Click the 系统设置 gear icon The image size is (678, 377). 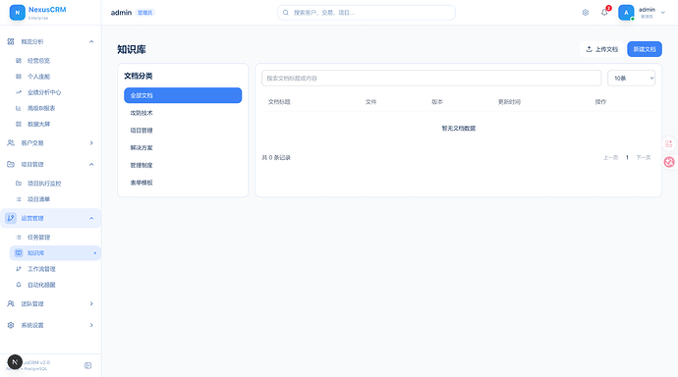click(x=11, y=325)
